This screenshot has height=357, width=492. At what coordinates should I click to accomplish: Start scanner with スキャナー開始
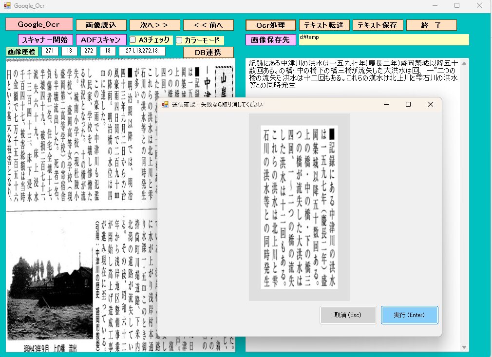coord(45,39)
